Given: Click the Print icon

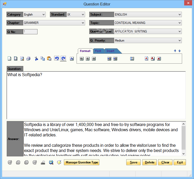Looking at the screenshot, I should click(x=28, y=58).
